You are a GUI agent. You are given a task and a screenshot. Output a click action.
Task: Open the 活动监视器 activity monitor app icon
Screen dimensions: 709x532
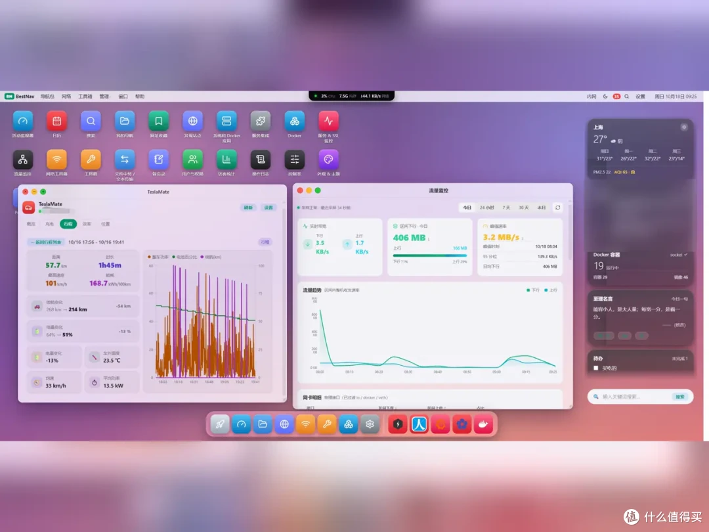pos(22,122)
